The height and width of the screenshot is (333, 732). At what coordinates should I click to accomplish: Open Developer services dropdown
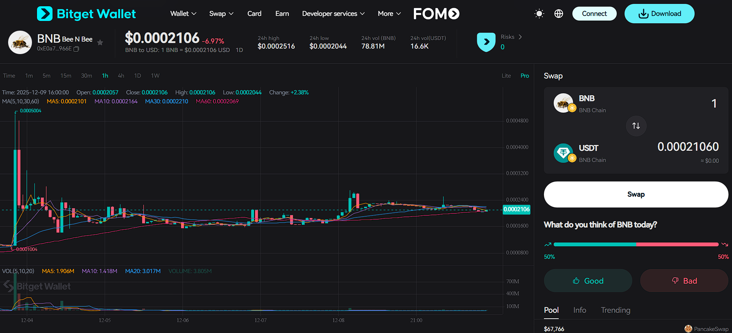tap(333, 14)
